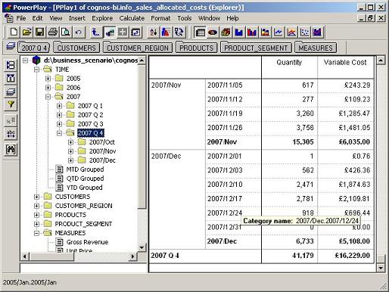Screen dimensions: 389x292
Task: Click the percent number format side icon
Action: tap(11, 120)
